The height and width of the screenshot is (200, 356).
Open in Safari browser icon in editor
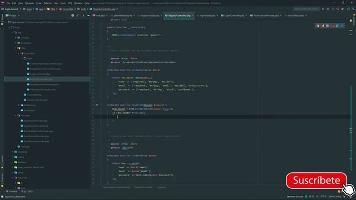click(x=328, y=26)
